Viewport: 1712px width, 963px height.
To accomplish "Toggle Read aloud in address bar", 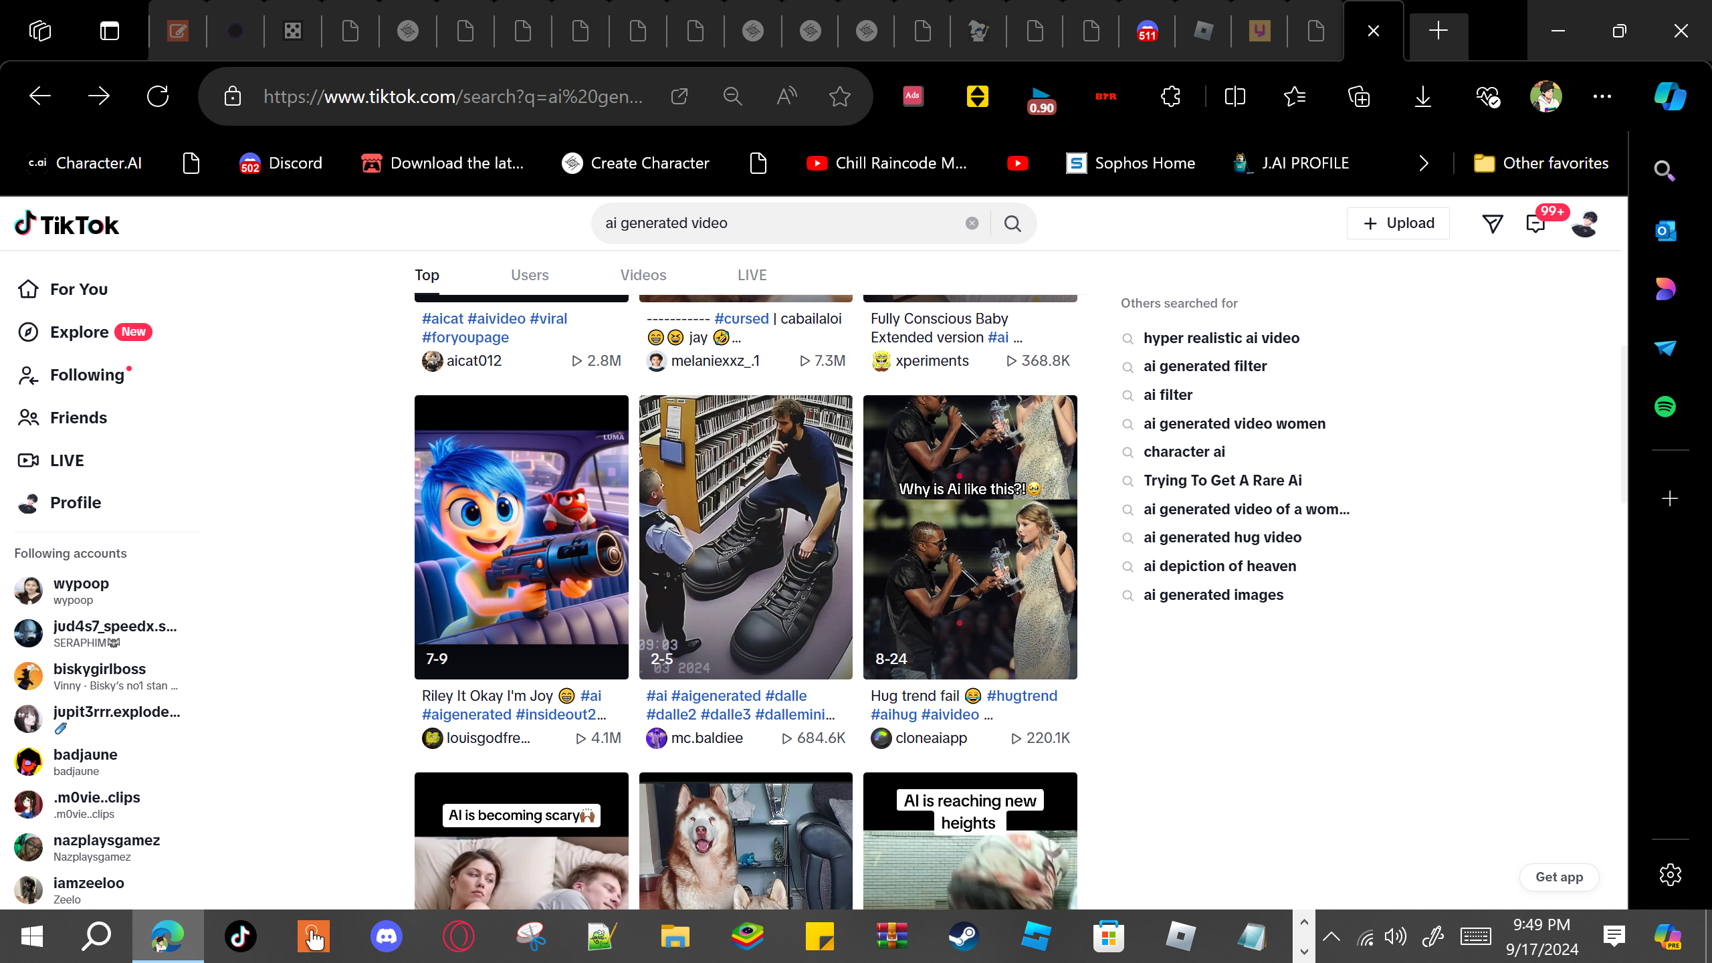I will click(x=786, y=96).
